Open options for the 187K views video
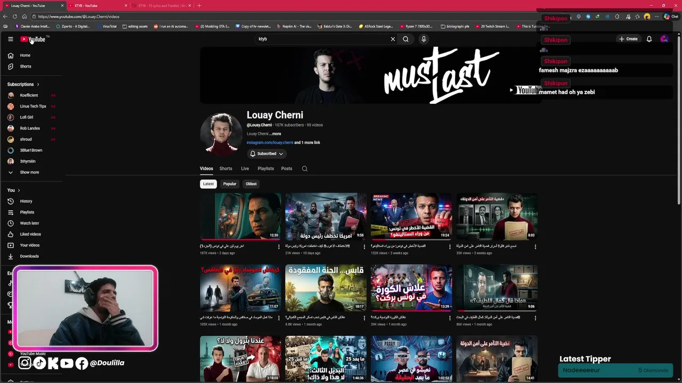682x383 pixels. tap(279, 247)
